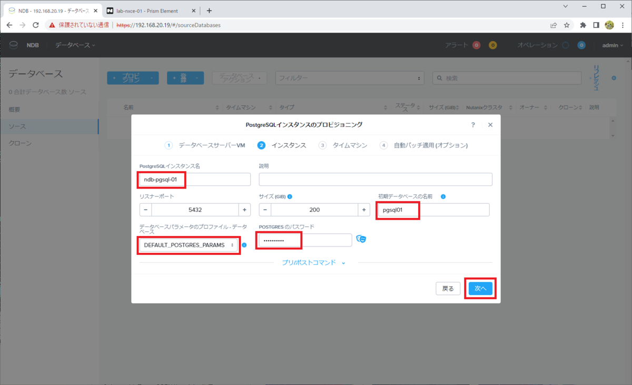Viewport: 632px width, 385px height.
Task: Open browser extensions puzzle icon
Action: click(583, 25)
